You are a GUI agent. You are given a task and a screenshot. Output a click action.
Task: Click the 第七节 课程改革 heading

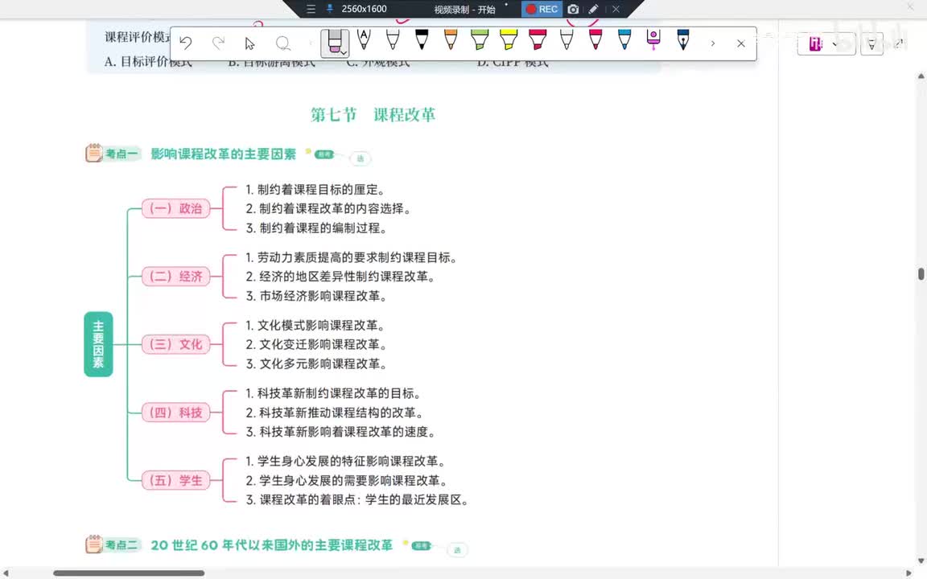click(373, 115)
